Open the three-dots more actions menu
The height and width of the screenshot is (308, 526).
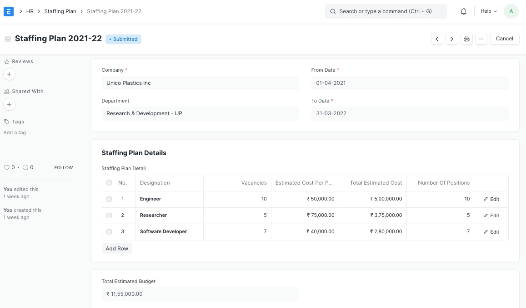click(x=481, y=39)
